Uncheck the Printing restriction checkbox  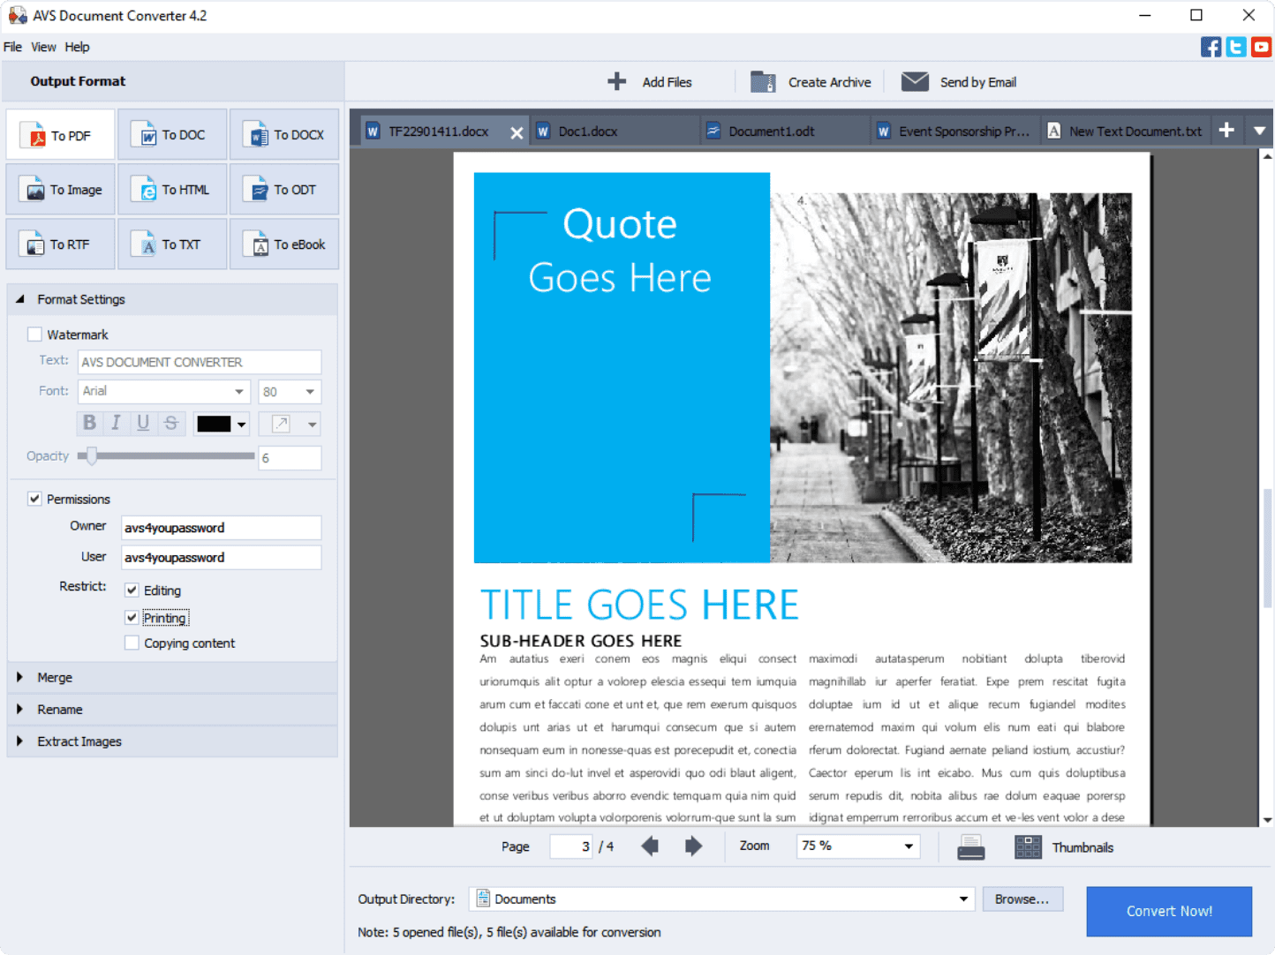pos(132,618)
